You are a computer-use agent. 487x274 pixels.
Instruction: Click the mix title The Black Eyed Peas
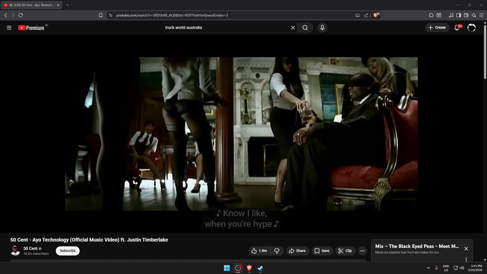click(417, 246)
